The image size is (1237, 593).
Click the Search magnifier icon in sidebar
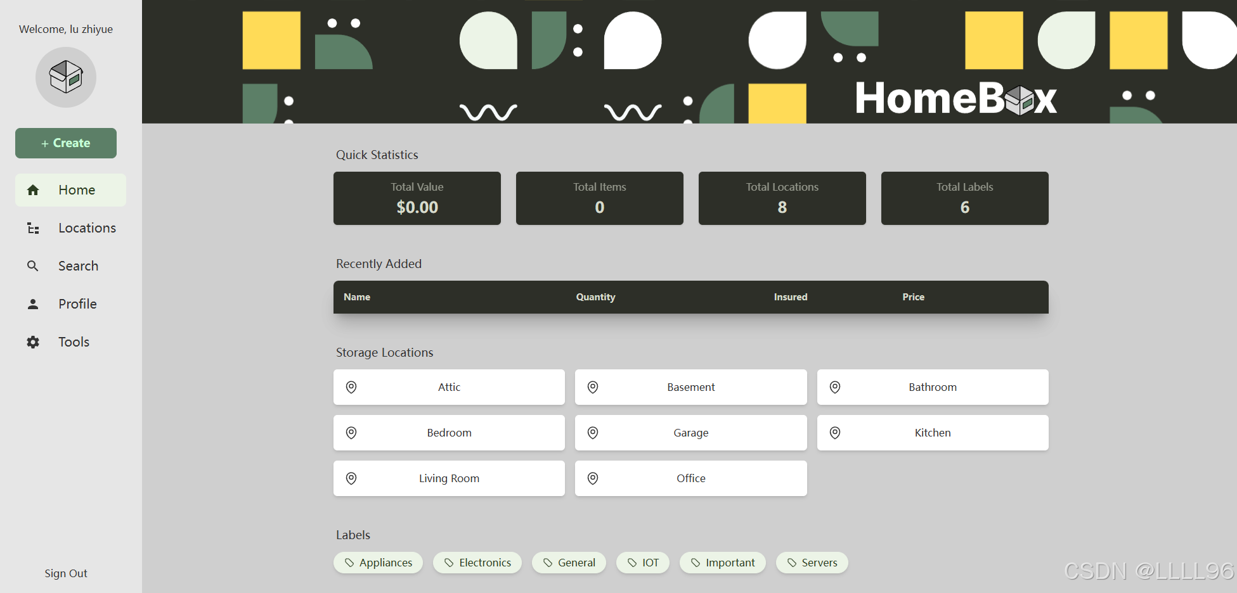point(33,266)
